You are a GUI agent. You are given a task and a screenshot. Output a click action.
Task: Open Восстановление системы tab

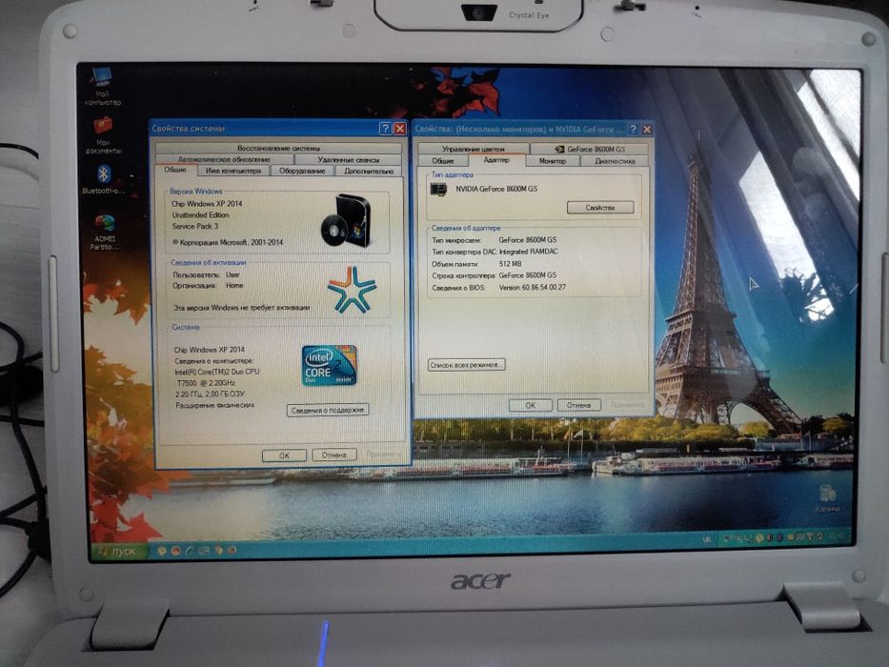(x=278, y=148)
